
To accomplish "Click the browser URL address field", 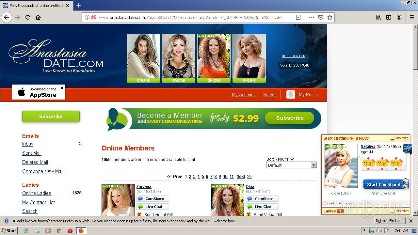I will 191,17.
